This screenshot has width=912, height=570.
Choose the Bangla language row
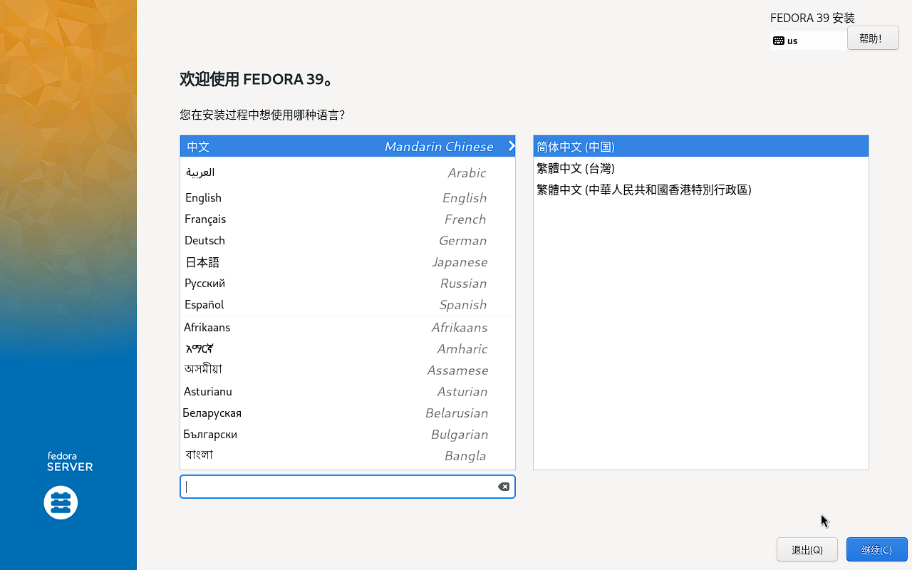[348, 455]
